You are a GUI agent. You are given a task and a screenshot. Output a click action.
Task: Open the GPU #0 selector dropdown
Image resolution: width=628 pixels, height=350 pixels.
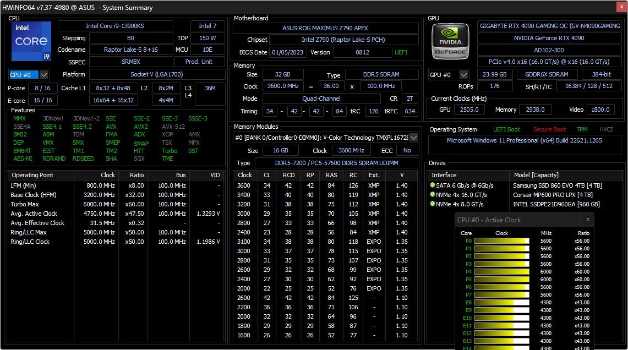[x=463, y=74]
